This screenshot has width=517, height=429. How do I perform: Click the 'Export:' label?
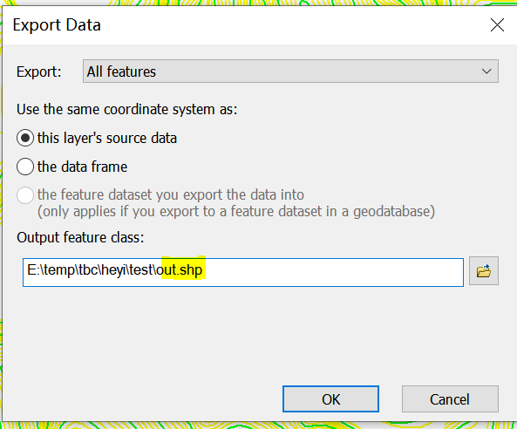tap(39, 71)
